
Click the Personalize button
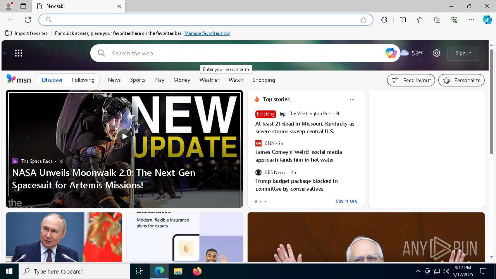pyautogui.click(x=462, y=80)
